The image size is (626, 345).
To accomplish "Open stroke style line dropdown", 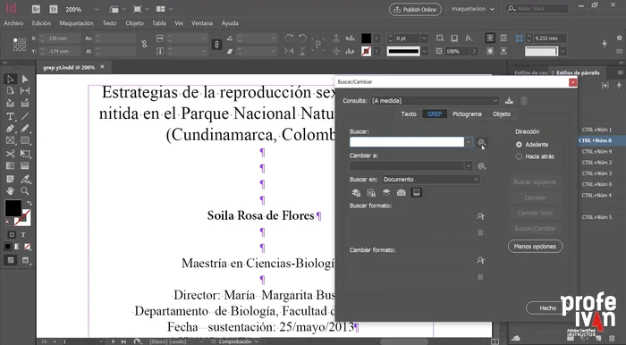I will (425, 51).
